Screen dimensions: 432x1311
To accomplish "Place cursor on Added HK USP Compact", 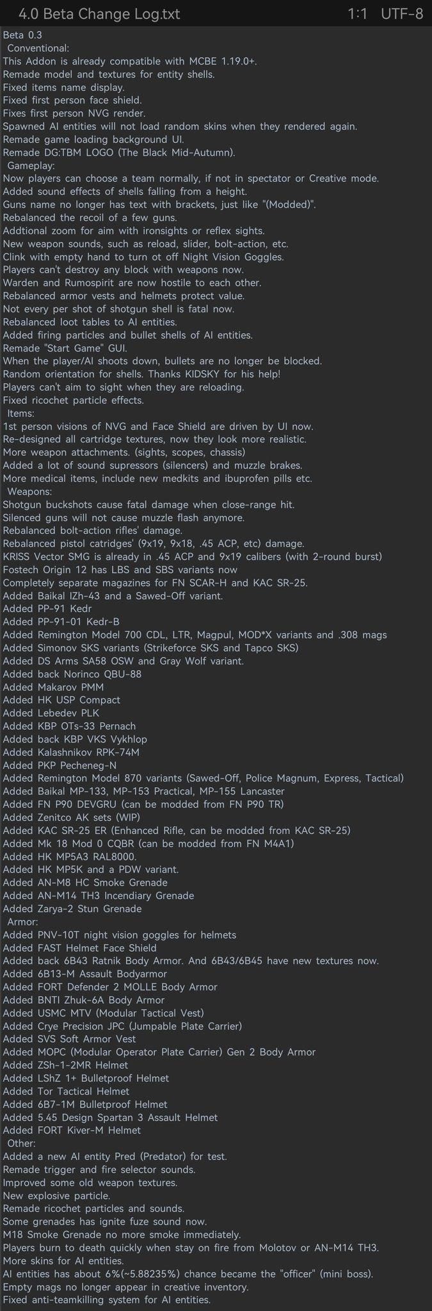I will [61, 700].
